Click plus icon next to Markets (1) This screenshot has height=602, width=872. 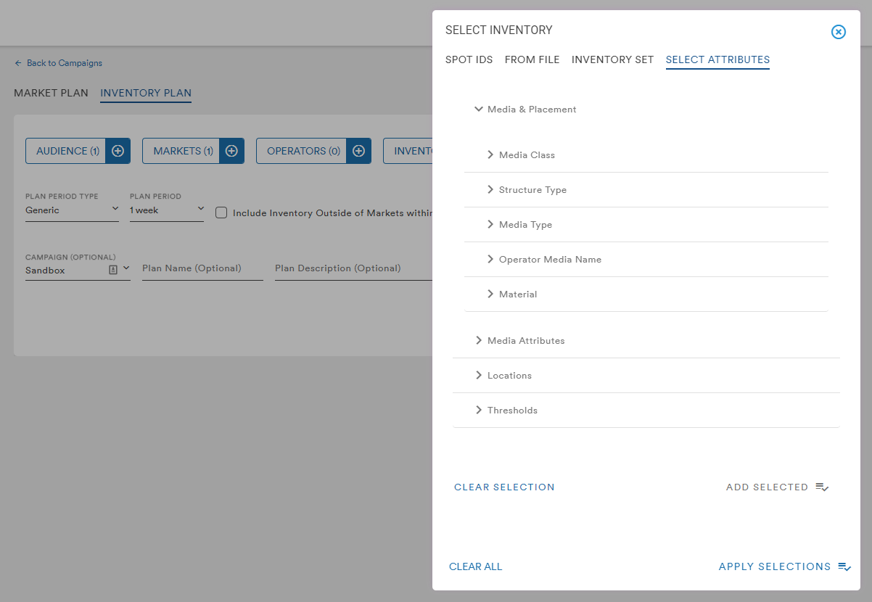231,151
